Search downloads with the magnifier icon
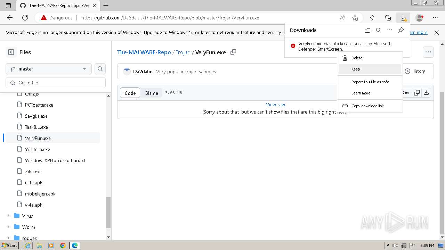 379,30
